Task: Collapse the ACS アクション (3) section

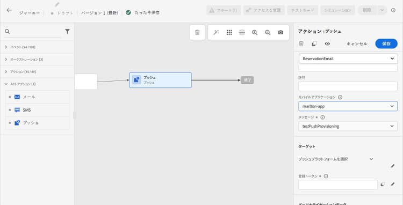Action: [x=37, y=84]
